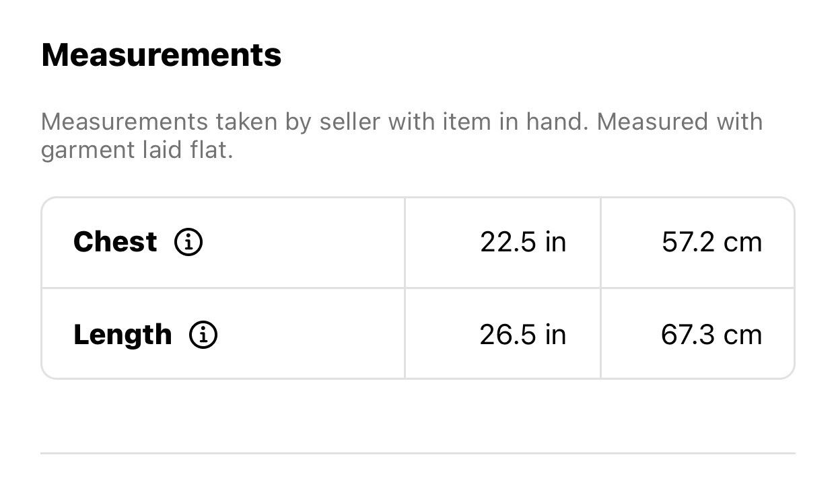Click the 67.3 cm length value
836x492 pixels.
[x=711, y=335]
